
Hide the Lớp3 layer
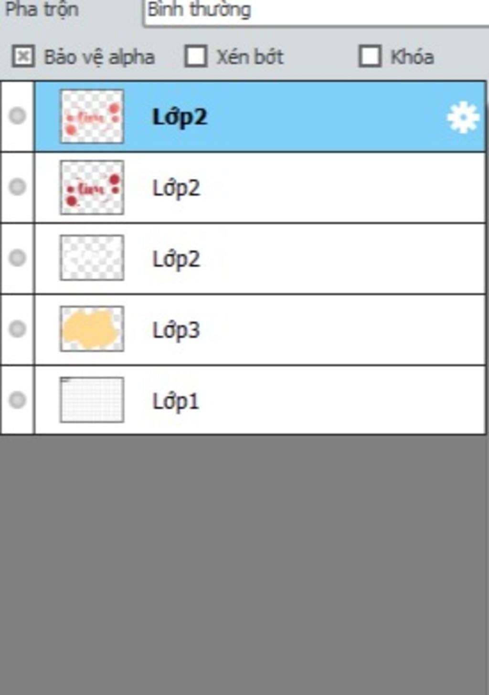point(18,329)
